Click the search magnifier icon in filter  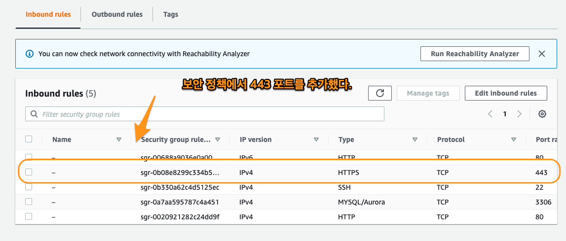click(x=34, y=114)
